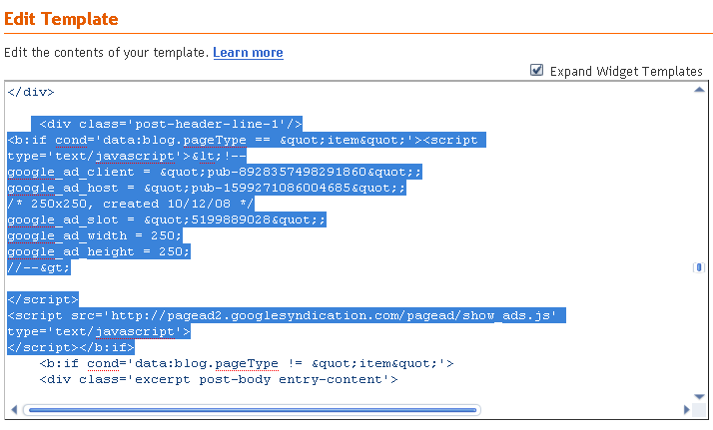Click the excerpt post-body div line
Screen dimensions: 713x430
[219, 379]
